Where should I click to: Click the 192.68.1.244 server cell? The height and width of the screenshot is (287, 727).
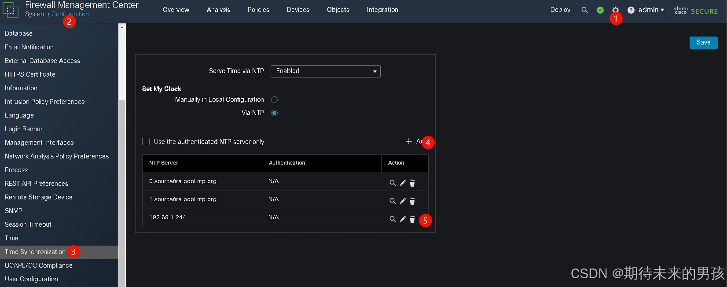tap(202, 218)
